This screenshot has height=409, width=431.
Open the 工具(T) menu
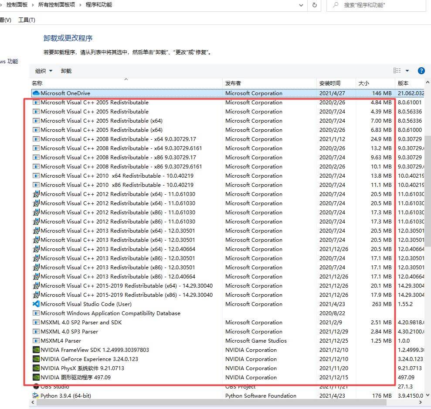[x=27, y=20]
